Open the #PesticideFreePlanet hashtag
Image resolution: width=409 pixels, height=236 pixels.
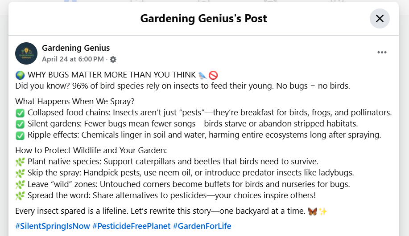tap(131, 226)
